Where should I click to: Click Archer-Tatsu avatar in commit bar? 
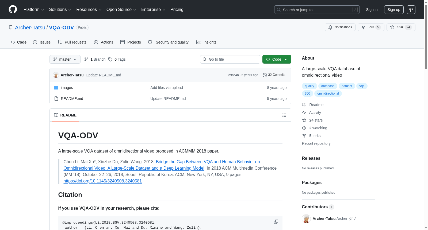56,75
